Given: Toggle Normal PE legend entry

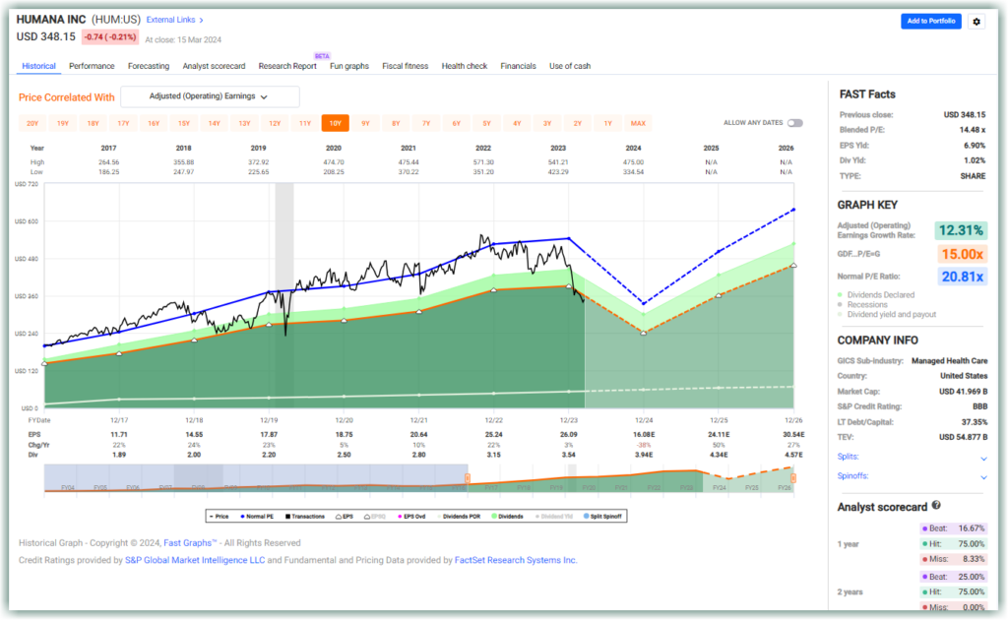Looking at the screenshot, I should [x=257, y=517].
